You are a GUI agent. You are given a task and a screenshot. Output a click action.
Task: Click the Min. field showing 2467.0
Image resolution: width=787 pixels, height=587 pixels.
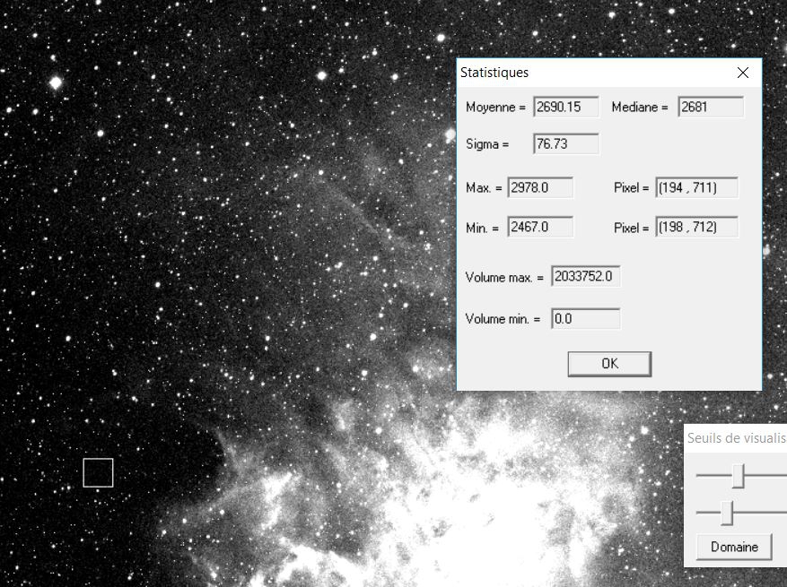[x=540, y=227]
